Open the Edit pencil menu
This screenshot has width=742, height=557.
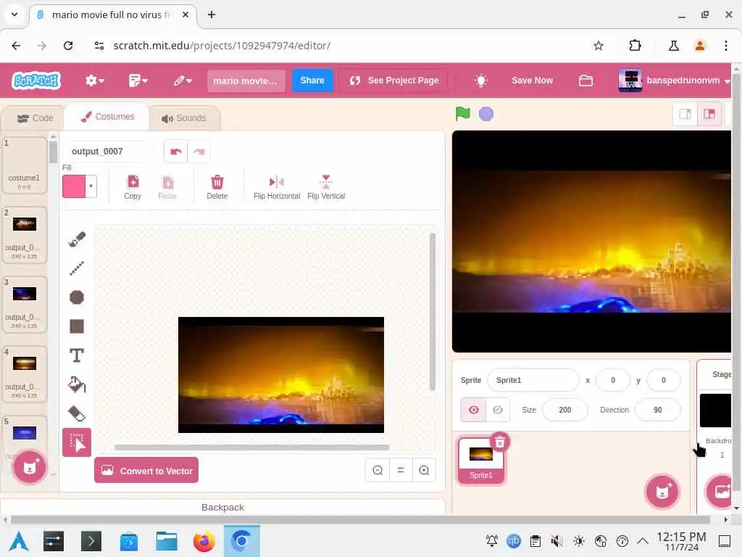pyautogui.click(x=182, y=81)
